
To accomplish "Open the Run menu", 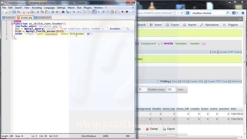I will (x=79, y=8).
